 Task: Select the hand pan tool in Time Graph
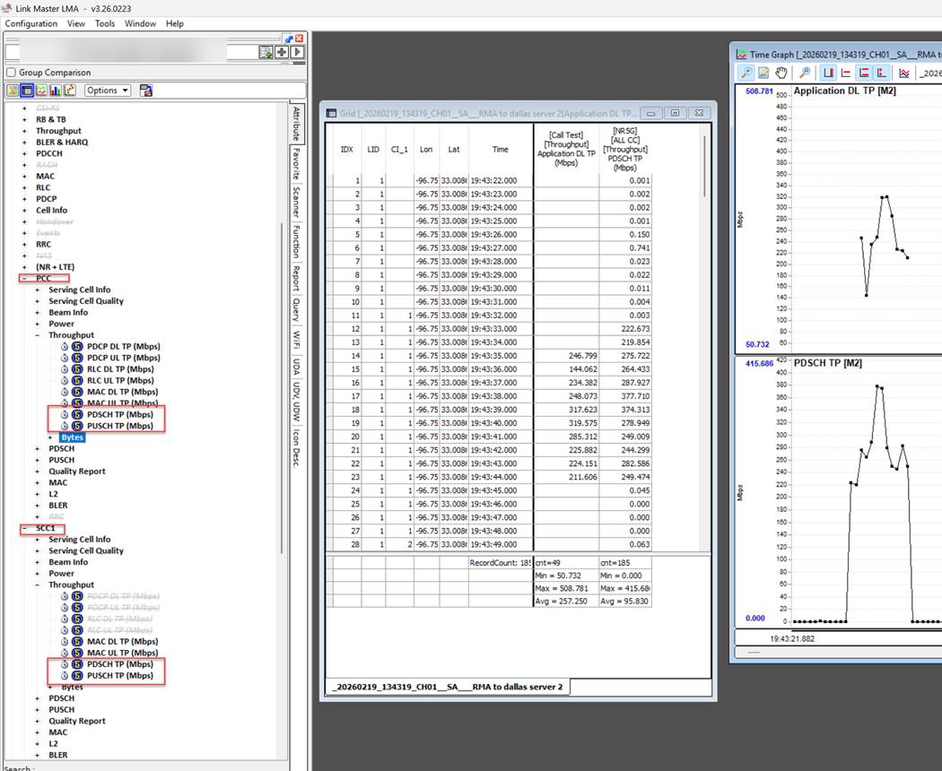click(781, 73)
